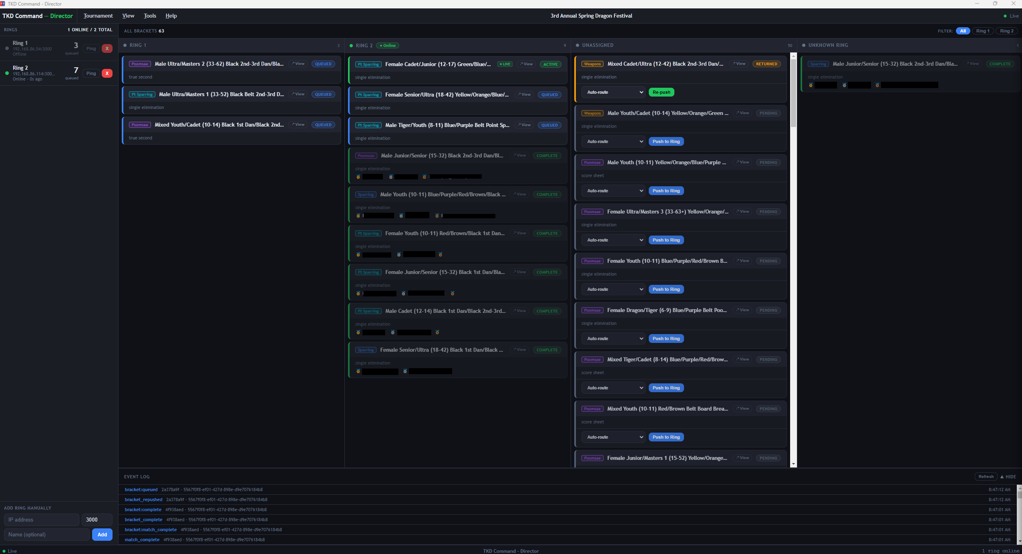View Female Junior/Masters 1 bracket
1022x554 pixels.
[x=742, y=458]
